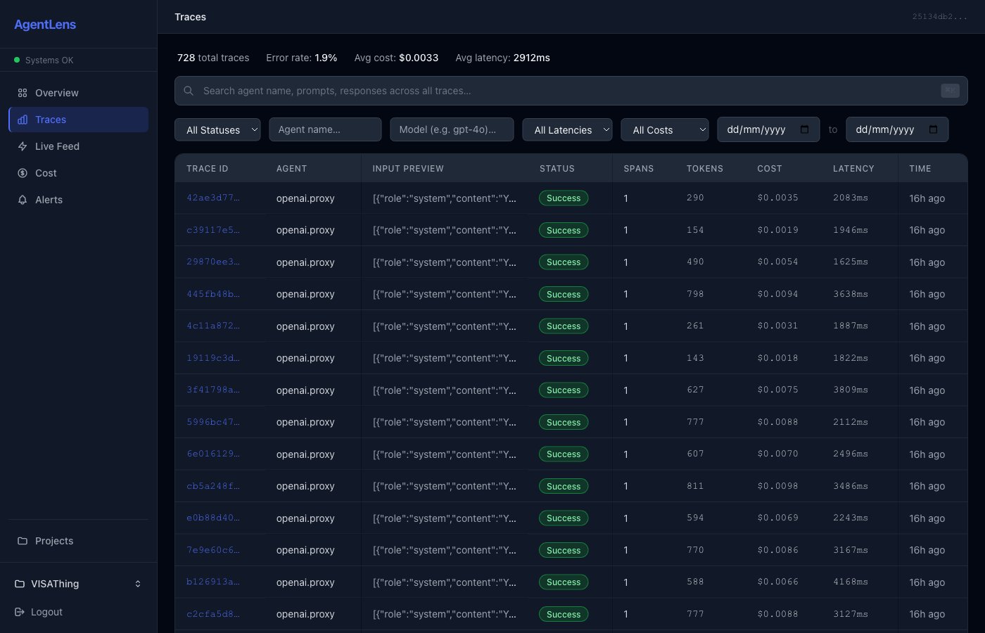The image size is (985, 633).
Task: Click the TRACE ID column header
Action: pyautogui.click(x=208, y=169)
